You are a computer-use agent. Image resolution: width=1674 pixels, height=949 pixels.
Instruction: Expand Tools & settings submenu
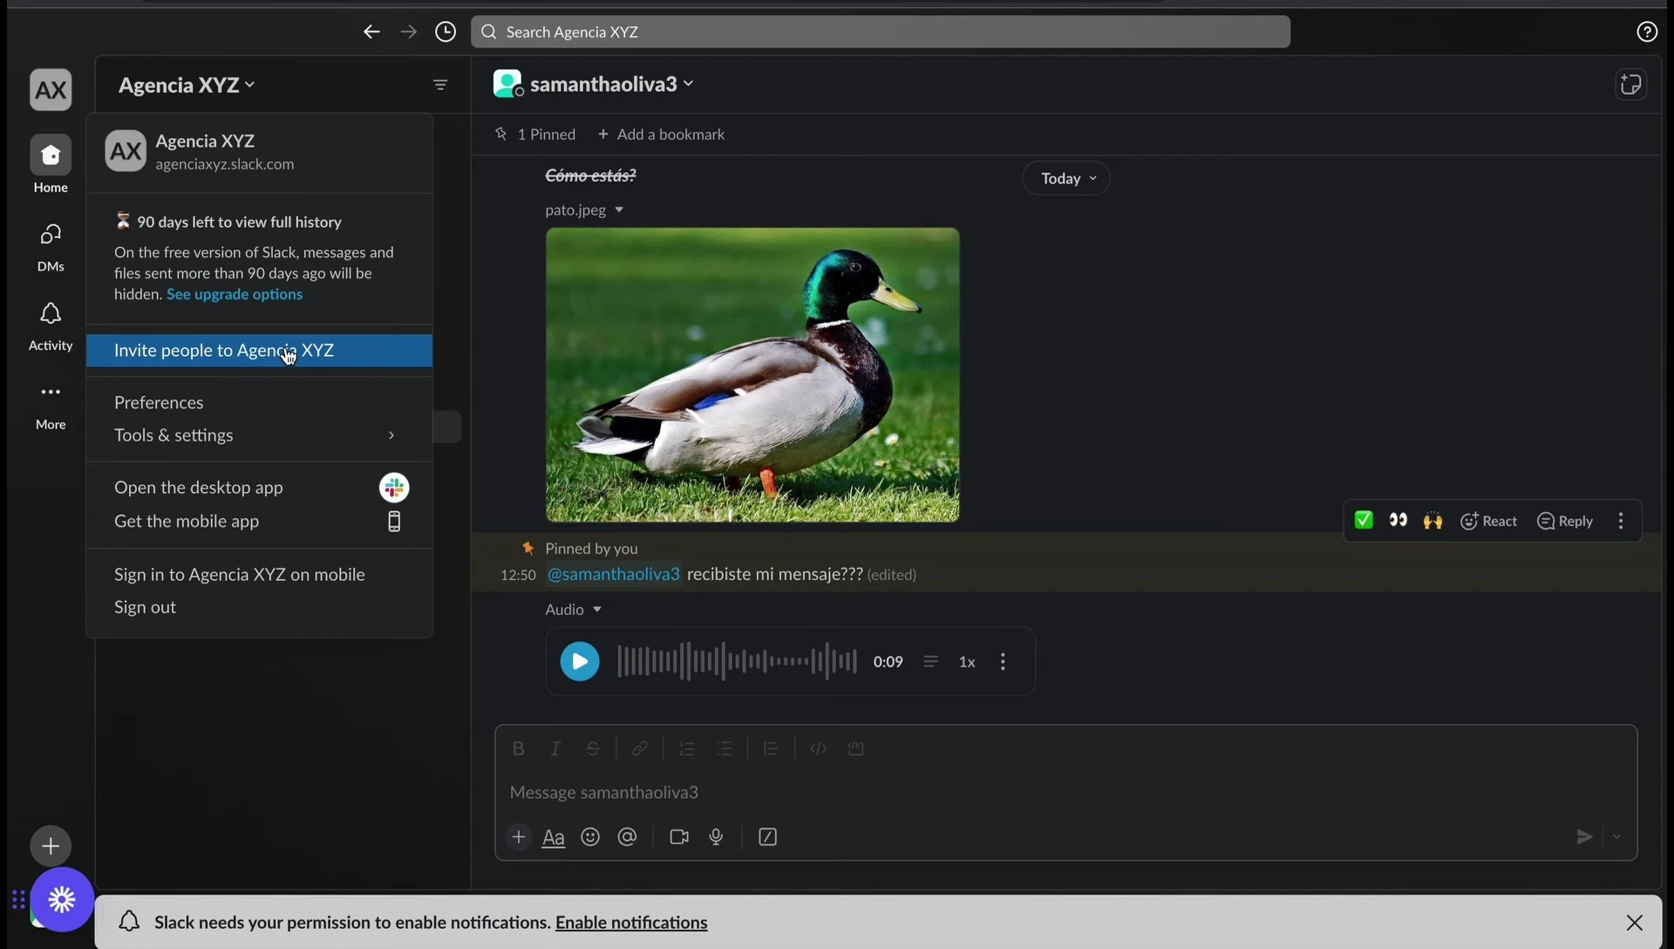click(260, 434)
